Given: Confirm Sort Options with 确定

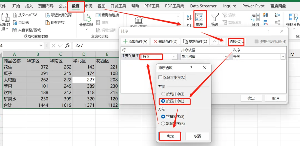Looking at the screenshot, I should [x=170, y=136].
